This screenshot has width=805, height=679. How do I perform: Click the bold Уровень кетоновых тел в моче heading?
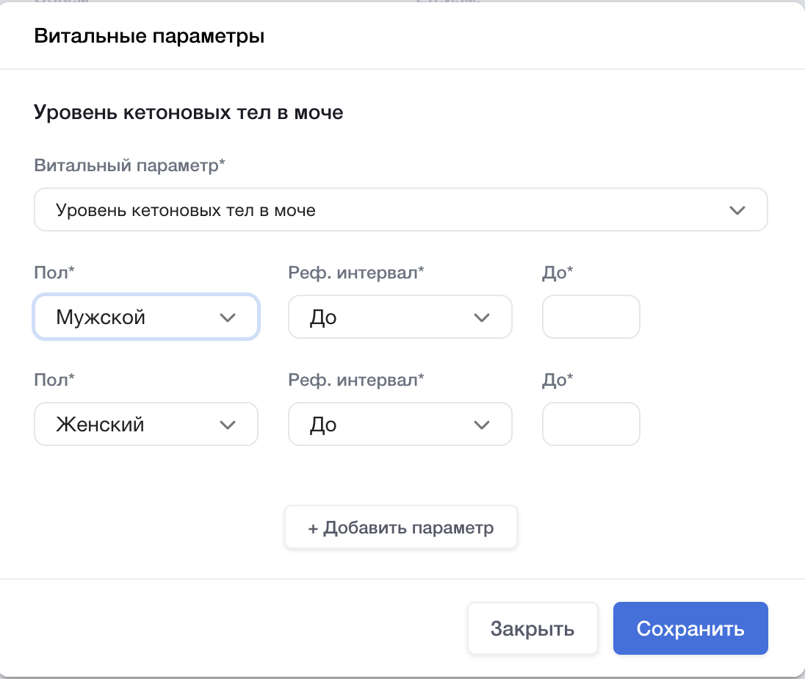[189, 113]
